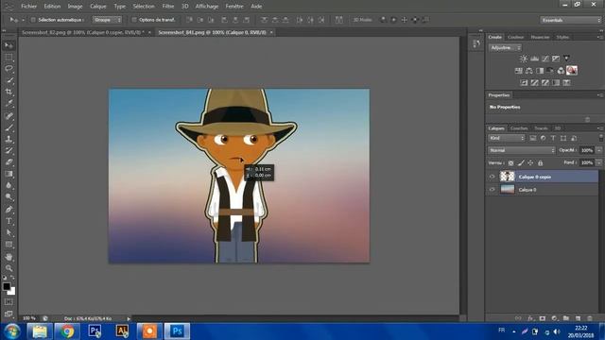
Task: Toggle lock image pixels brush icon
Action: coord(521,163)
